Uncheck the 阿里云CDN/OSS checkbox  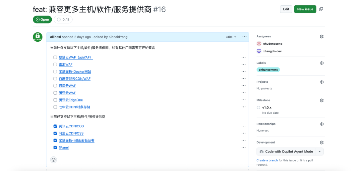(x=55, y=133)
